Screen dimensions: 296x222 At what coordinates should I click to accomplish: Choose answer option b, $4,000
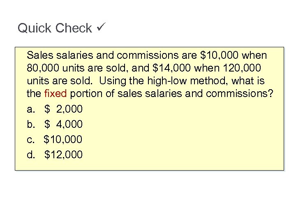[x=63, y=124]
